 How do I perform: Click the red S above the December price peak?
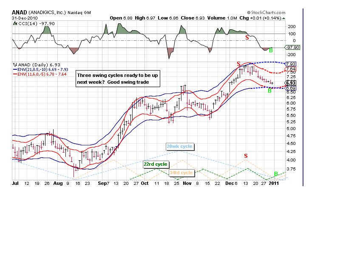[238, 64]
